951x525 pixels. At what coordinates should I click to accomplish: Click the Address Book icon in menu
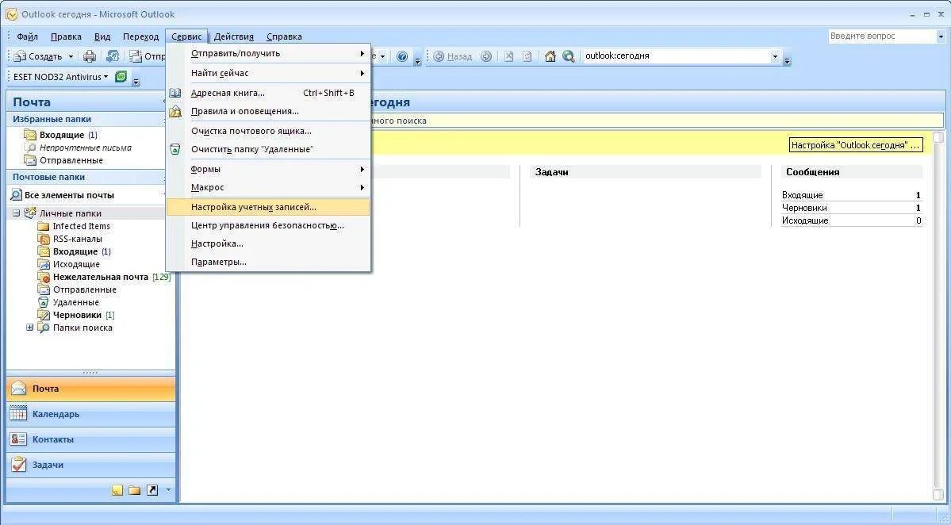click(175, 93)
